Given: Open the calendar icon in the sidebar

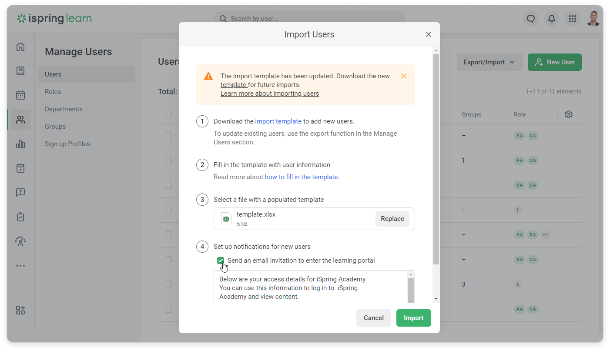Looking at the screenshot, I should (20, 95).
